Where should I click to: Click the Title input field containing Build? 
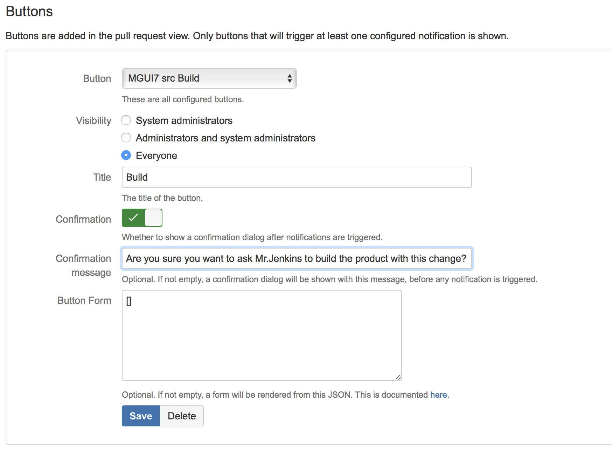[297, 177]
